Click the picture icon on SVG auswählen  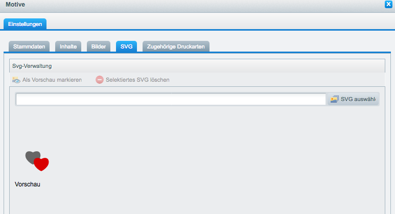tap(334, 100)
